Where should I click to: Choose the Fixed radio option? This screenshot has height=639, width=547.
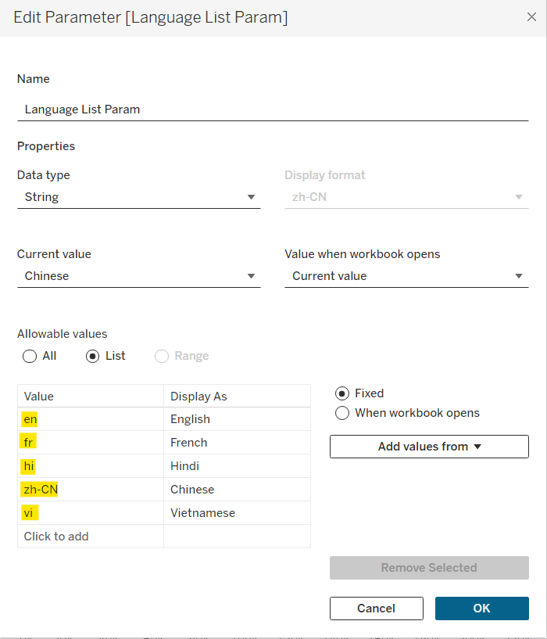coord(342,393)
